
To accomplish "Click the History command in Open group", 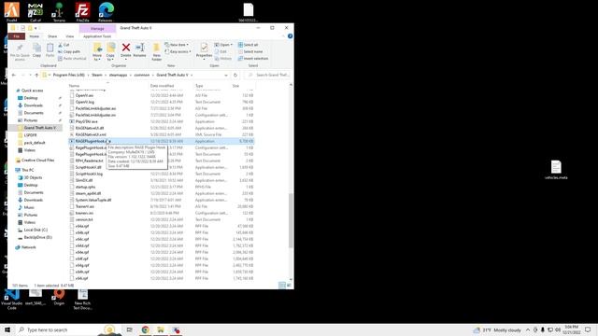I will [223, 59].
